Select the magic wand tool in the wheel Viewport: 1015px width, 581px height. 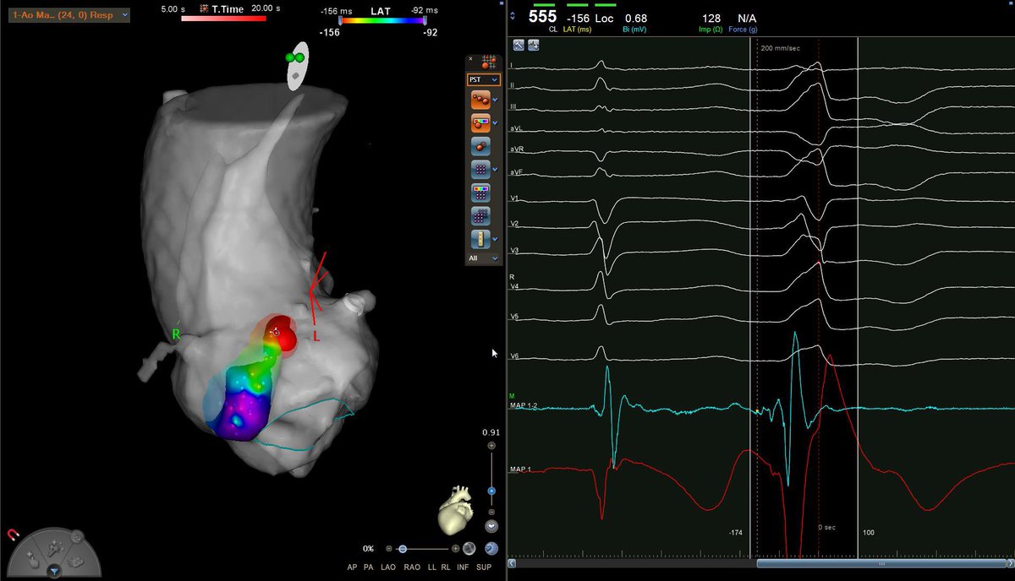tap(54, 548)
